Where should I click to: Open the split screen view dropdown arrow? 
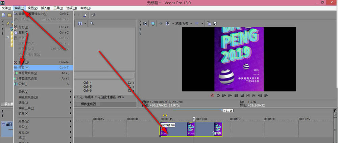[173, 23]
